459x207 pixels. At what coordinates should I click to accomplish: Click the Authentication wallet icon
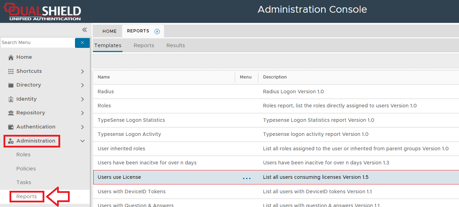tap(11, 127)
